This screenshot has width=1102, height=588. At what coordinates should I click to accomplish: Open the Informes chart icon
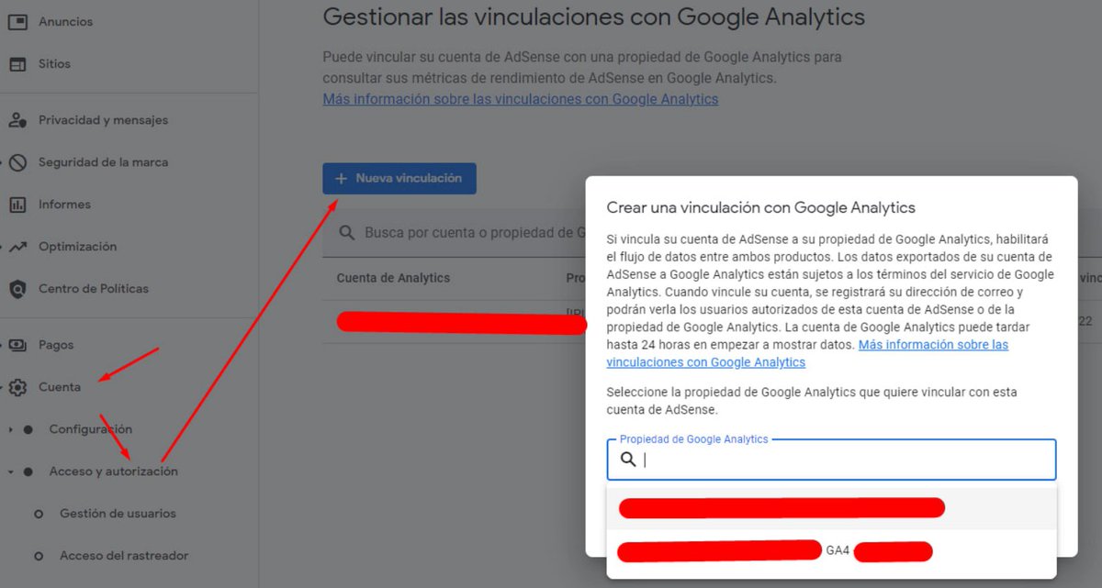click(17, 204)
